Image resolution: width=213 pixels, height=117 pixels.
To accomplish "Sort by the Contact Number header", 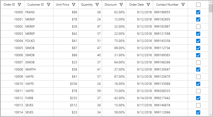I will pyautogui.click(x=167, y=5).
